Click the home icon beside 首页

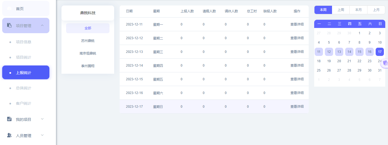click(x=9, y=8)
